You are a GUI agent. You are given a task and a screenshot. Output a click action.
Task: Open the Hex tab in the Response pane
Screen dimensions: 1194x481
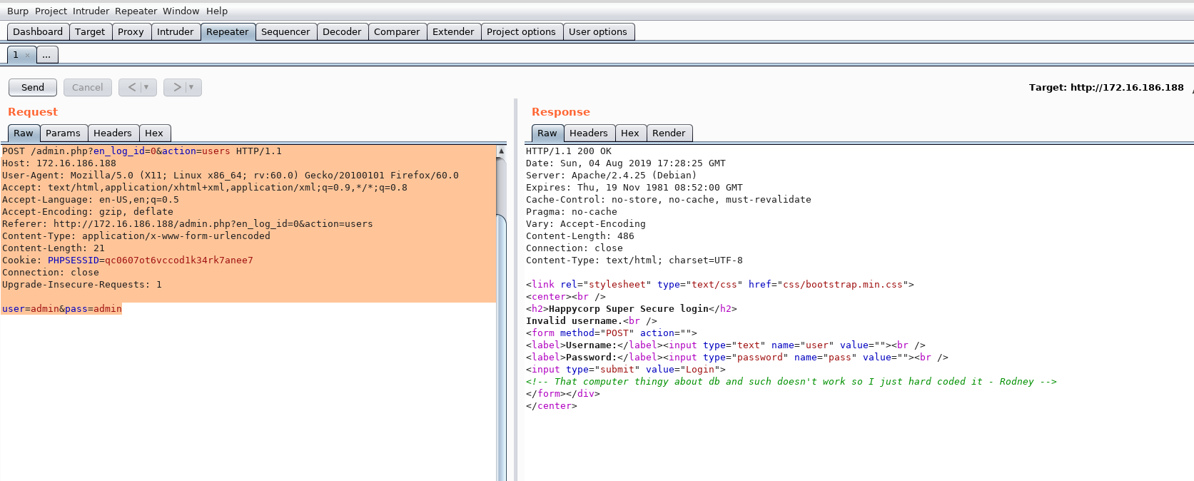(630, 133)
